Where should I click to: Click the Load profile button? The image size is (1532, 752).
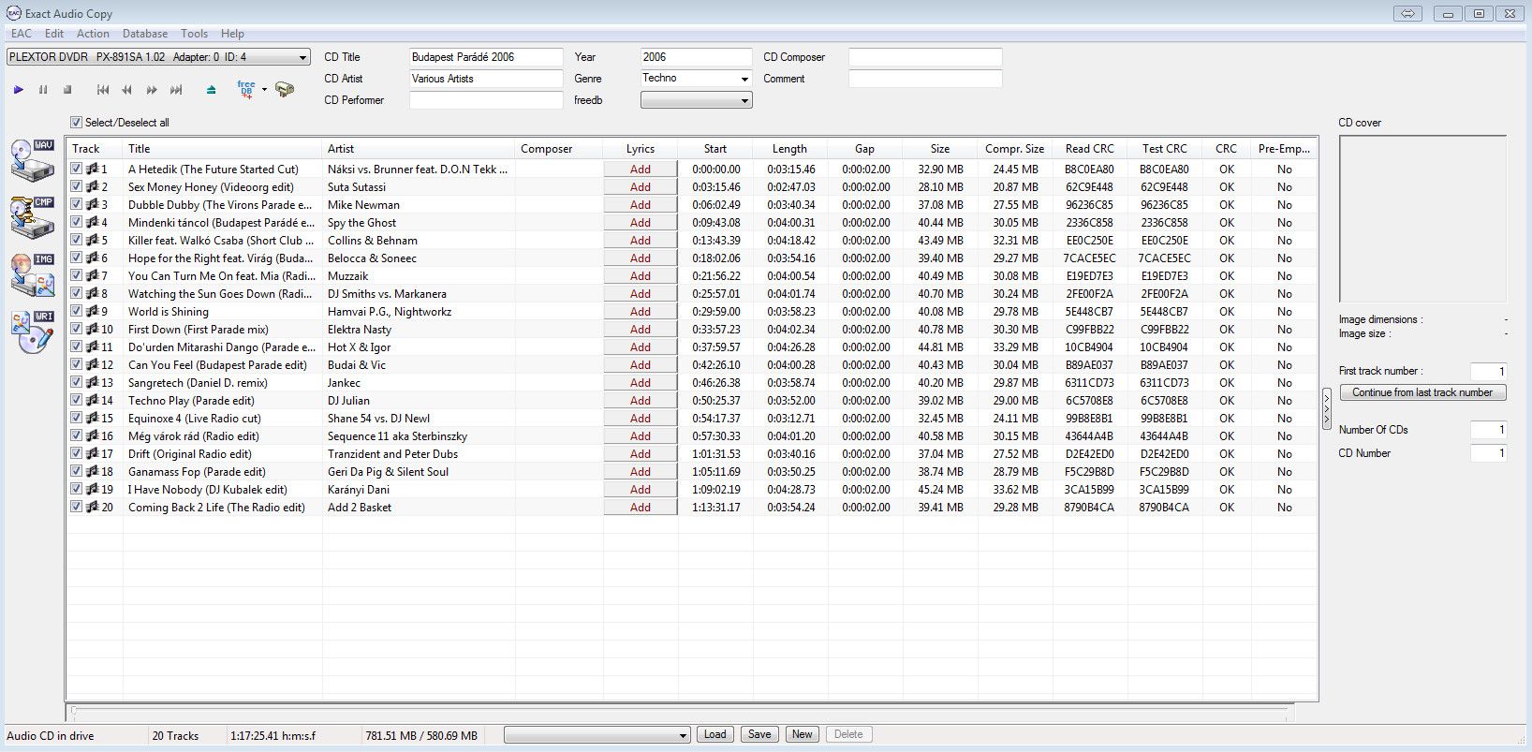tap(715, 734)
